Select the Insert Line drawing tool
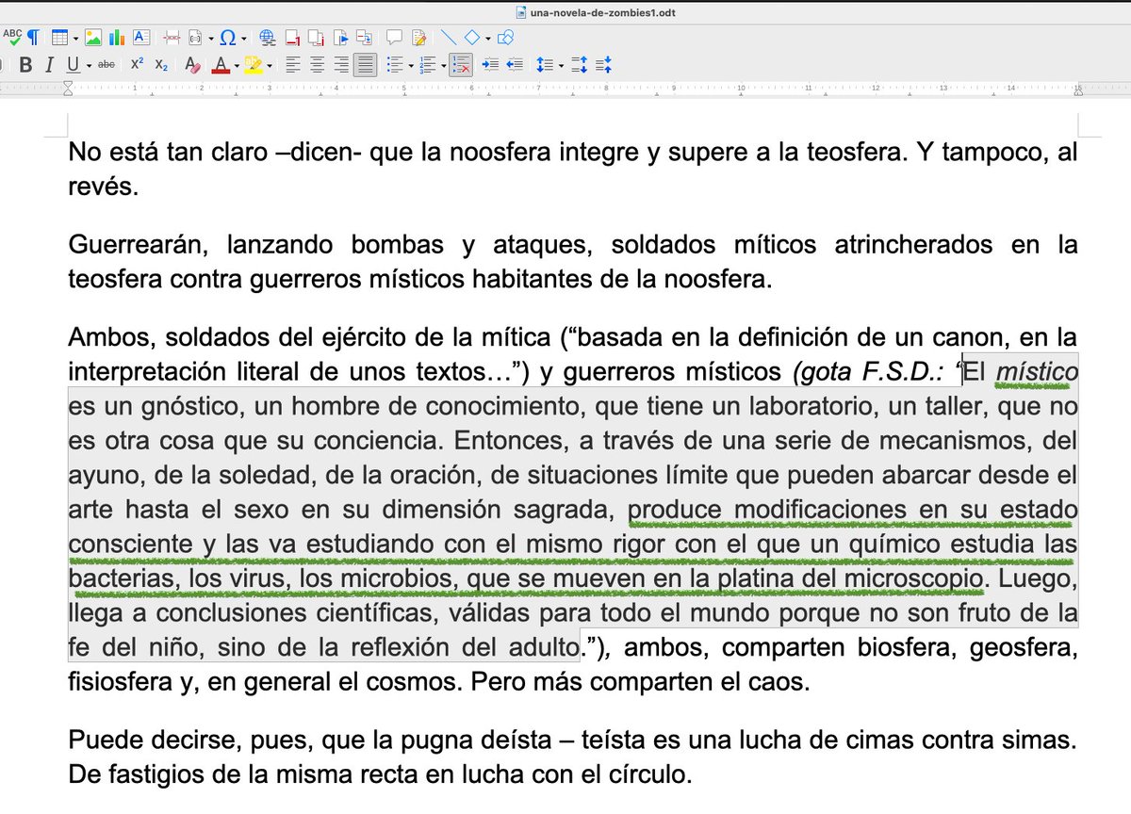Viewport: 1131px width, 814px height. pyautogui.click(x=449, y=38)
